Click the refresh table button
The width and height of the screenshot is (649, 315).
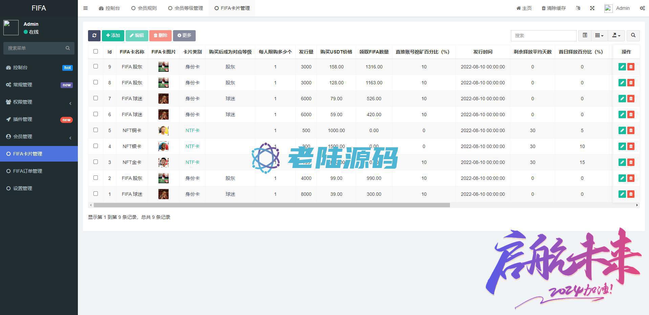[94, 36]
